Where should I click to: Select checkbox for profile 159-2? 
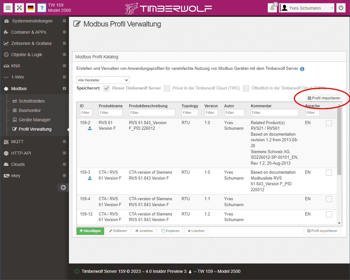coord(329,123)
